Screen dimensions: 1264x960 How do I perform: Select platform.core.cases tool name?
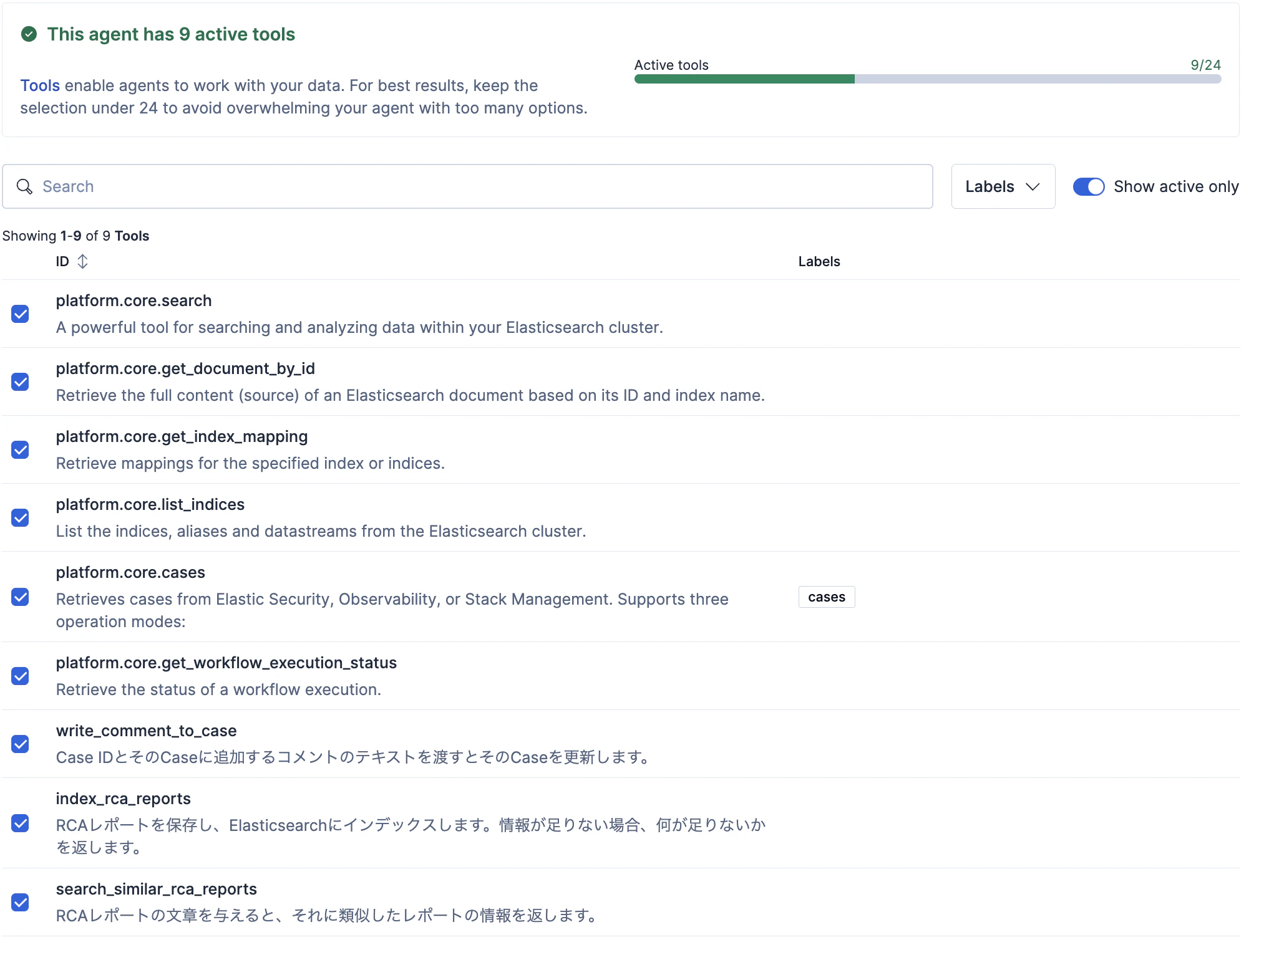pos(130,572)
